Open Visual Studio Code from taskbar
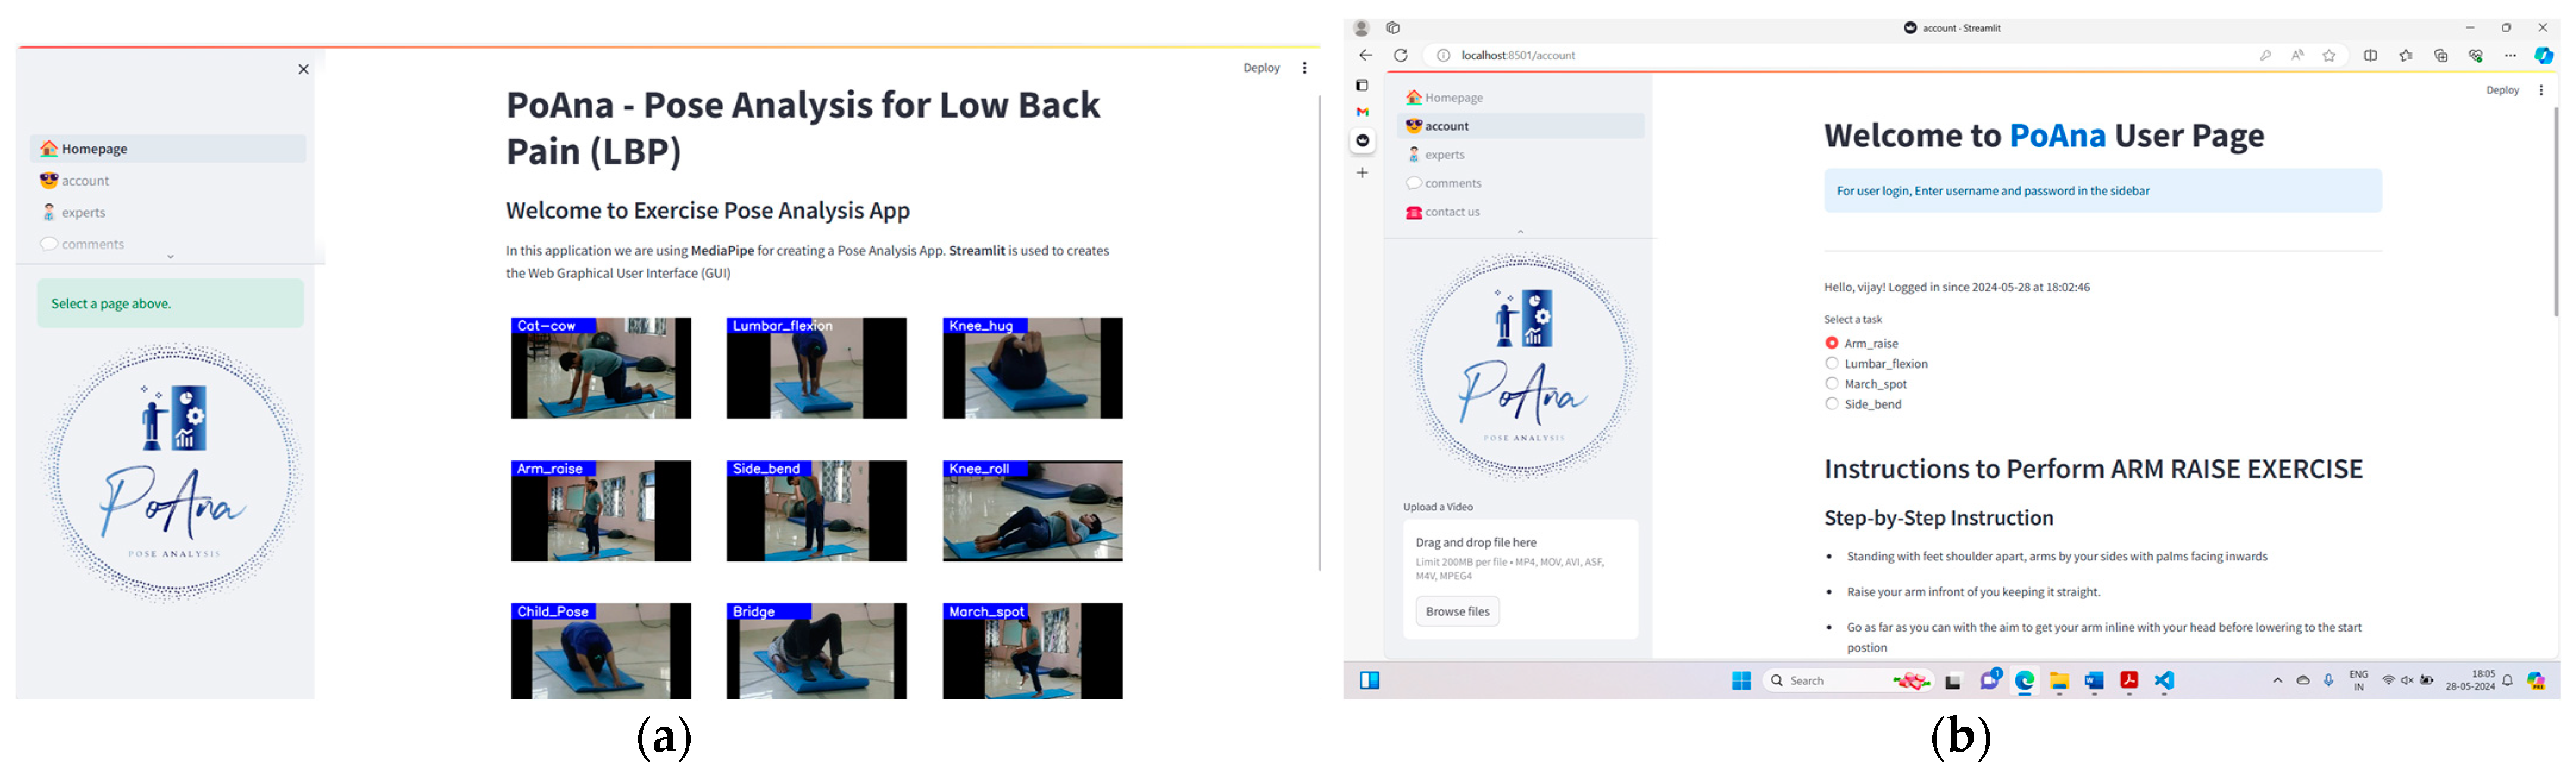 tap(2164, 681)
